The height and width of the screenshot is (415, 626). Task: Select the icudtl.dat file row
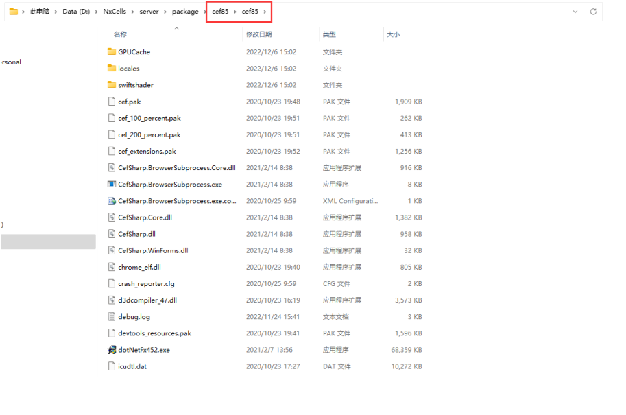[x=132, y=366]
